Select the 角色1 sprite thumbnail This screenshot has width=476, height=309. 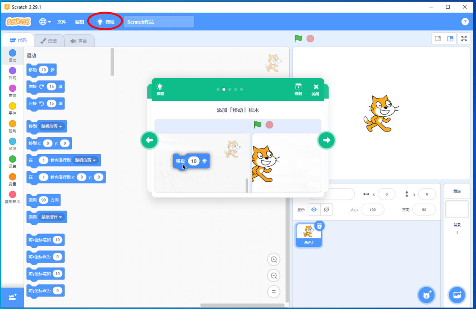309,235
